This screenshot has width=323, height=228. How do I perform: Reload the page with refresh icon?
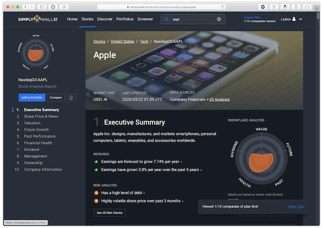(223, 7)
